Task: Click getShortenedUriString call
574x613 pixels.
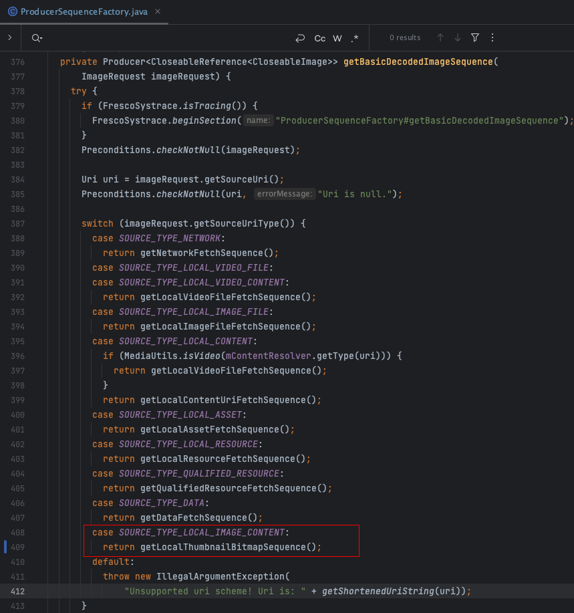Action: tap(378, 591)
